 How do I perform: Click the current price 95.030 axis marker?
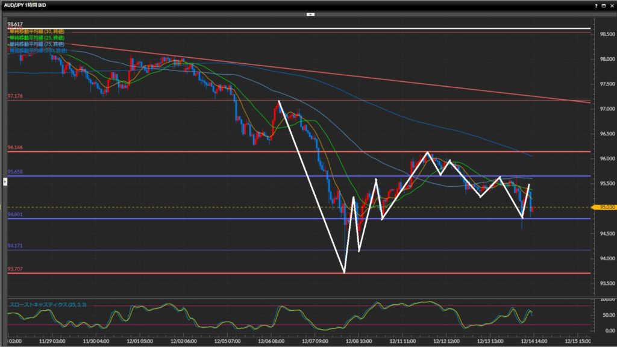click(606, 208)
